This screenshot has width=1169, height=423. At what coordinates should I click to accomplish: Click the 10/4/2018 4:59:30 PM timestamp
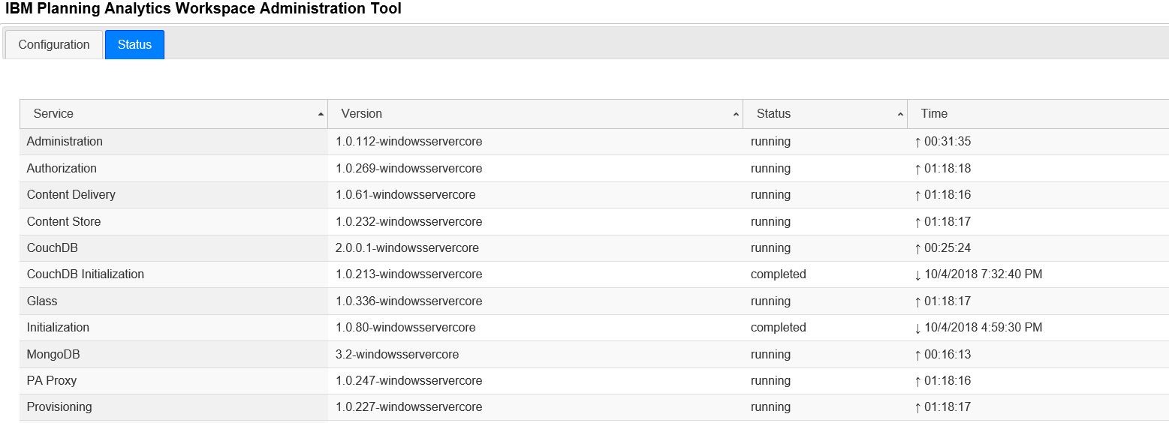coord(983,328)
